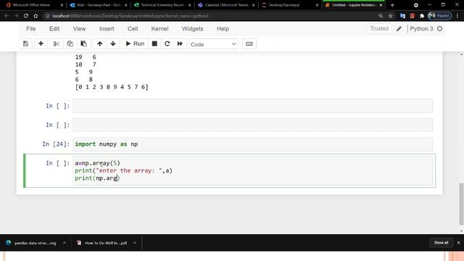Run the current cell
Screen dimensions: 464x261
click(135, 43)
